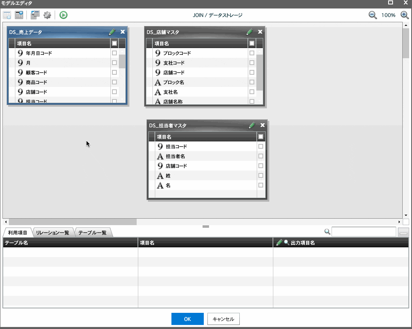Run the model with the green play icon
The image size is (412, 329).
pyautogui.click(x=63, y=15)
